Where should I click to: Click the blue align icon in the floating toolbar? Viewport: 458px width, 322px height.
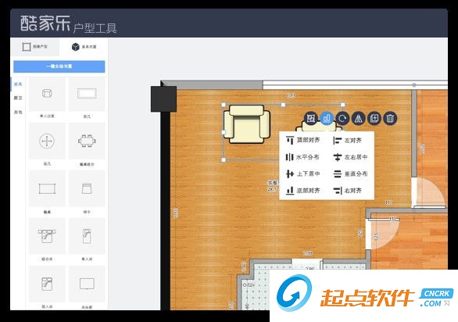tap(327, 118)
